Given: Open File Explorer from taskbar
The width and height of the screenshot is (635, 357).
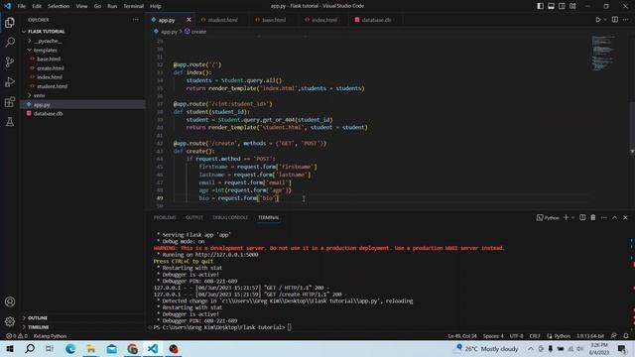Looking at the screenshot, I should point(91,348).
